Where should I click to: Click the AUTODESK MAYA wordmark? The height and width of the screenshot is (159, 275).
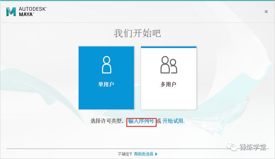(x=32, y=12)
